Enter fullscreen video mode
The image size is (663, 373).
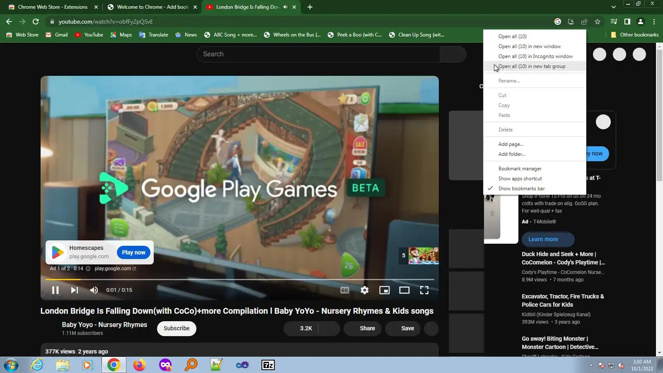coord(424,290)
